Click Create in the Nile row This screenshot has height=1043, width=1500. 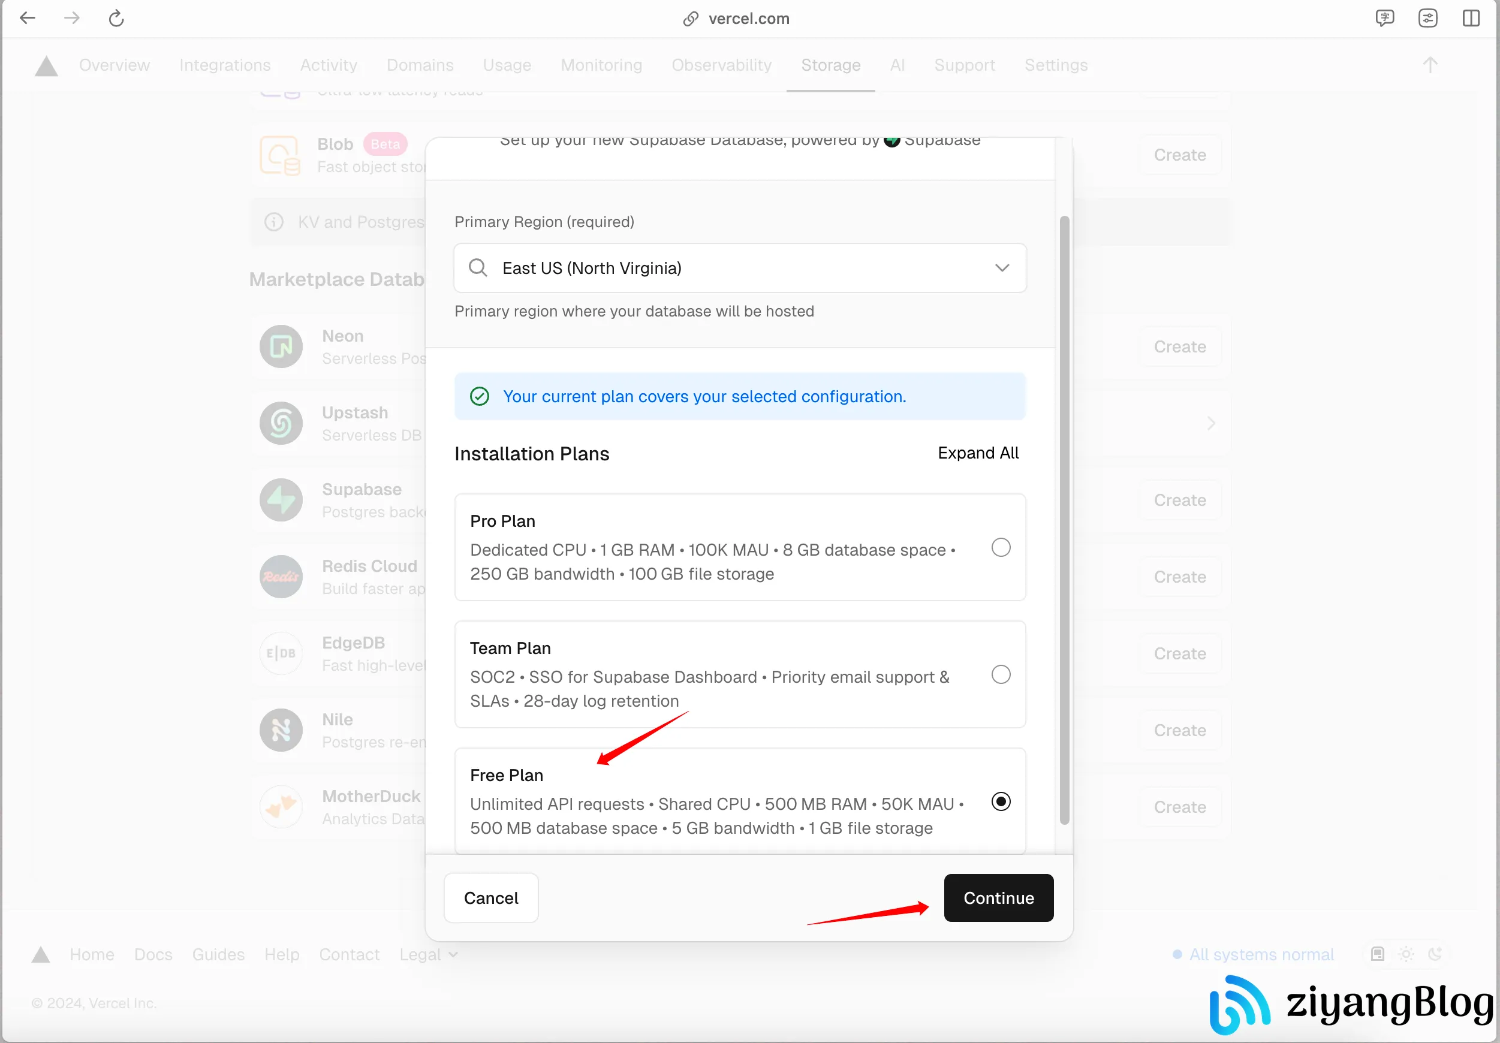tap(1180, 730)
